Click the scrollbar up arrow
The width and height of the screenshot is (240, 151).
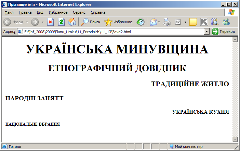tap(235, 39)
